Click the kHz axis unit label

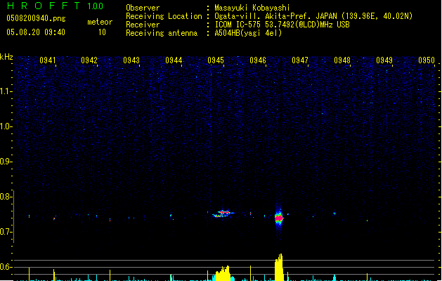point(6,57)
